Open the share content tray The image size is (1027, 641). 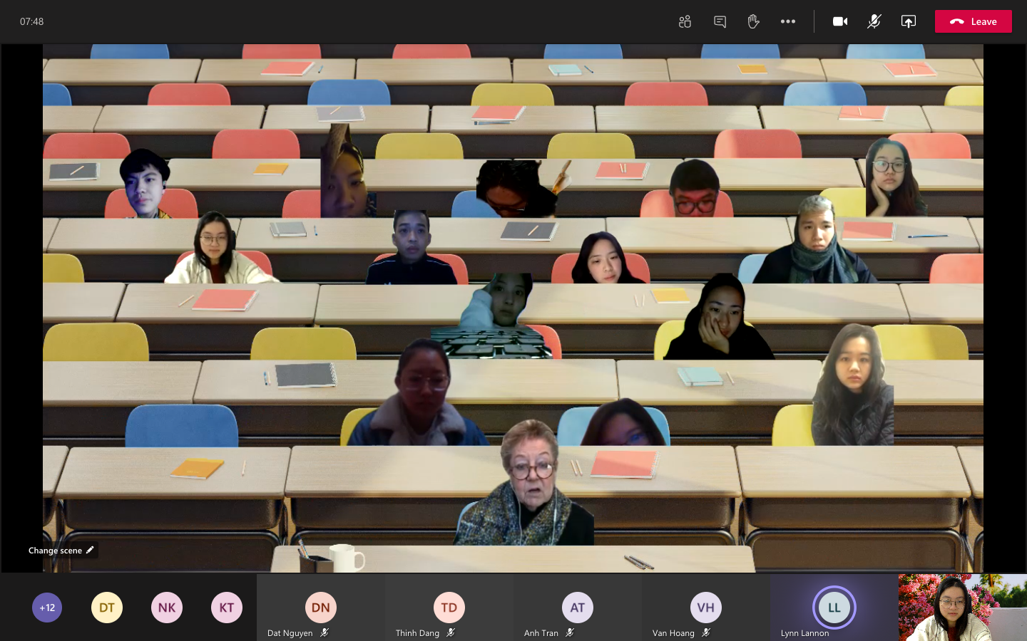click(x=908, y=21)
